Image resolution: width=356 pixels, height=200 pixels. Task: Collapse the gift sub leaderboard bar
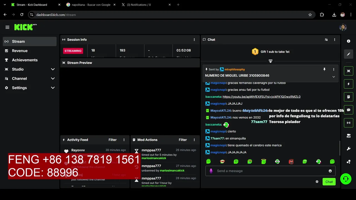click(270, 61)
